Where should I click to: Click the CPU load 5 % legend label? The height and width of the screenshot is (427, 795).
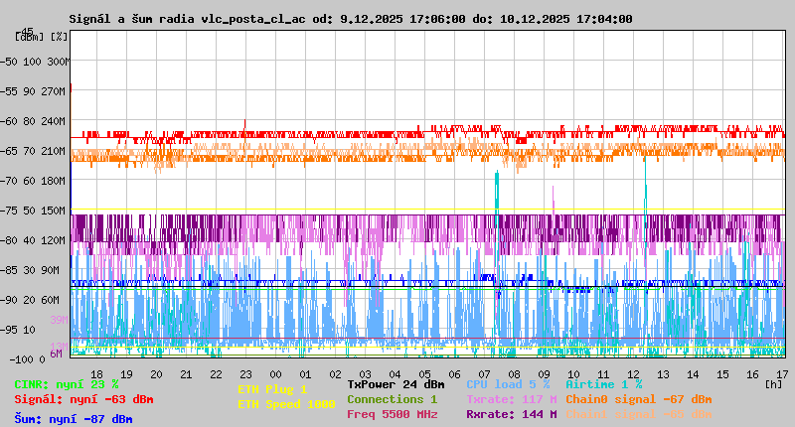tap(508, 384)
